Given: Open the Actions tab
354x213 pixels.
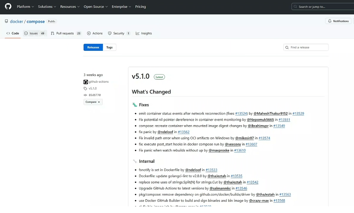Looking at the screenshot, I should tap(95, 33).
